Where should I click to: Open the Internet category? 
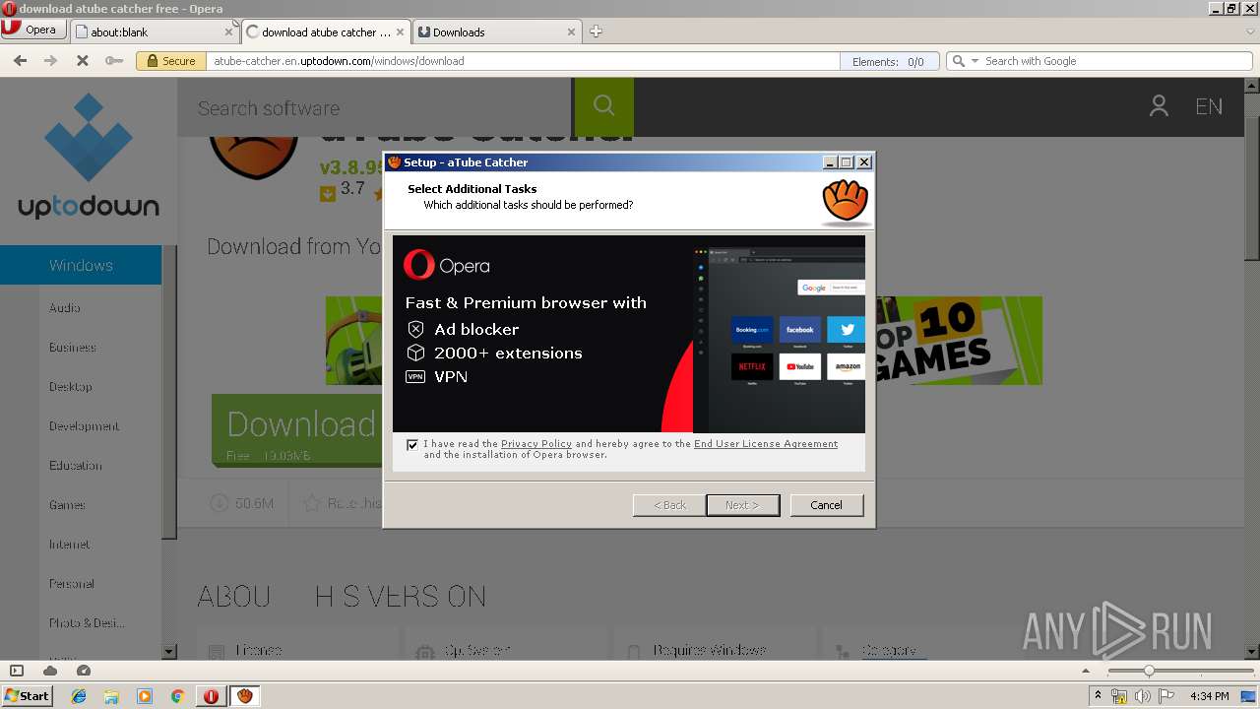pos(70,545)
